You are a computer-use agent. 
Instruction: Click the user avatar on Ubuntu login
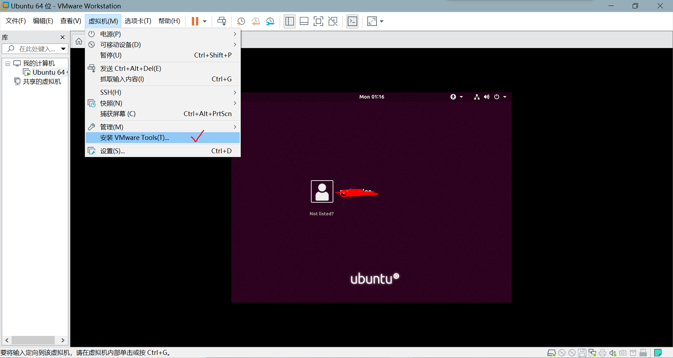tap(322, 191)
